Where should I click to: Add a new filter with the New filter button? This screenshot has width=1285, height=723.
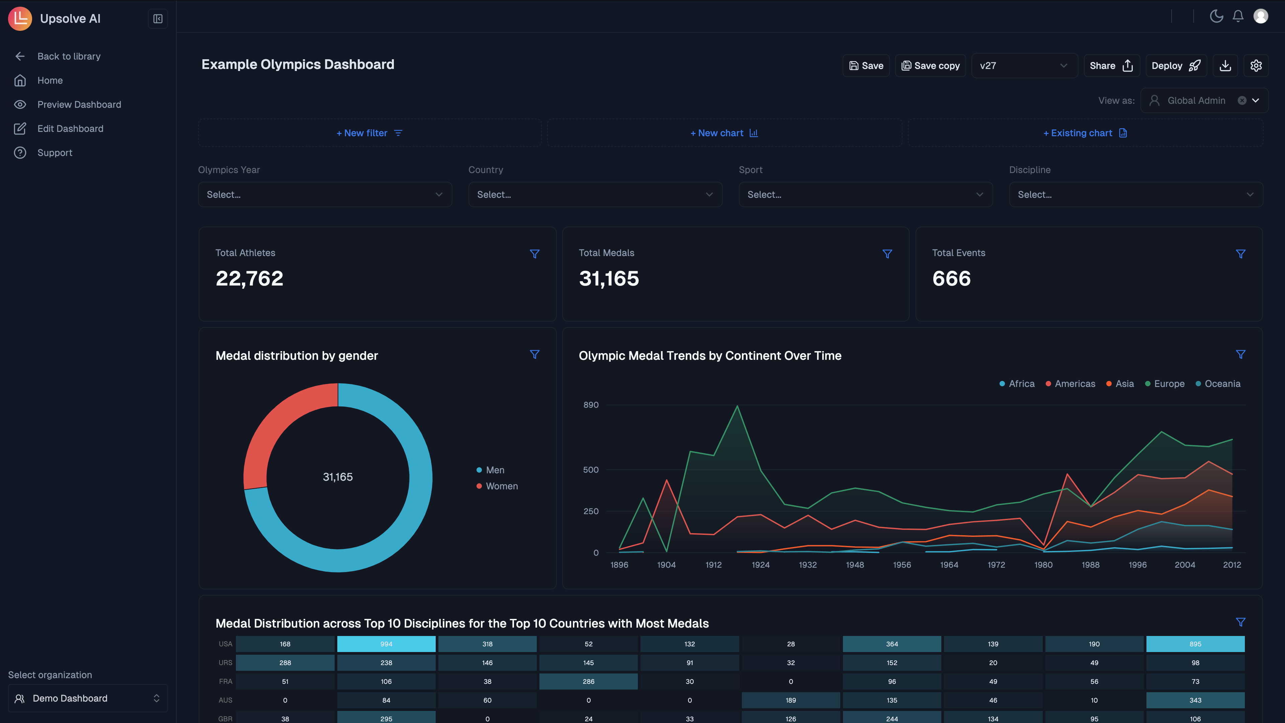(x=369, y=133)
